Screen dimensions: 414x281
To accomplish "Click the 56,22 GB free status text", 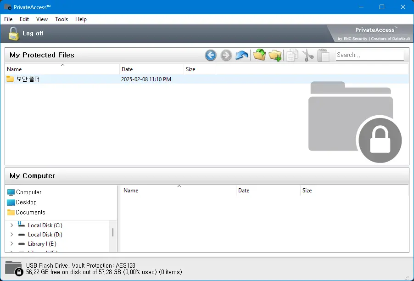I will pos(104,272).
